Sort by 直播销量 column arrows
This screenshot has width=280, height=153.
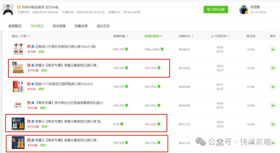(127, 36)
